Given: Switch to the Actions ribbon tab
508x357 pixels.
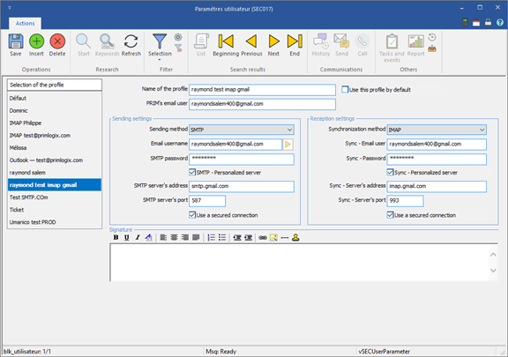Looking at the screenshot, I should (x=25, y=23).
